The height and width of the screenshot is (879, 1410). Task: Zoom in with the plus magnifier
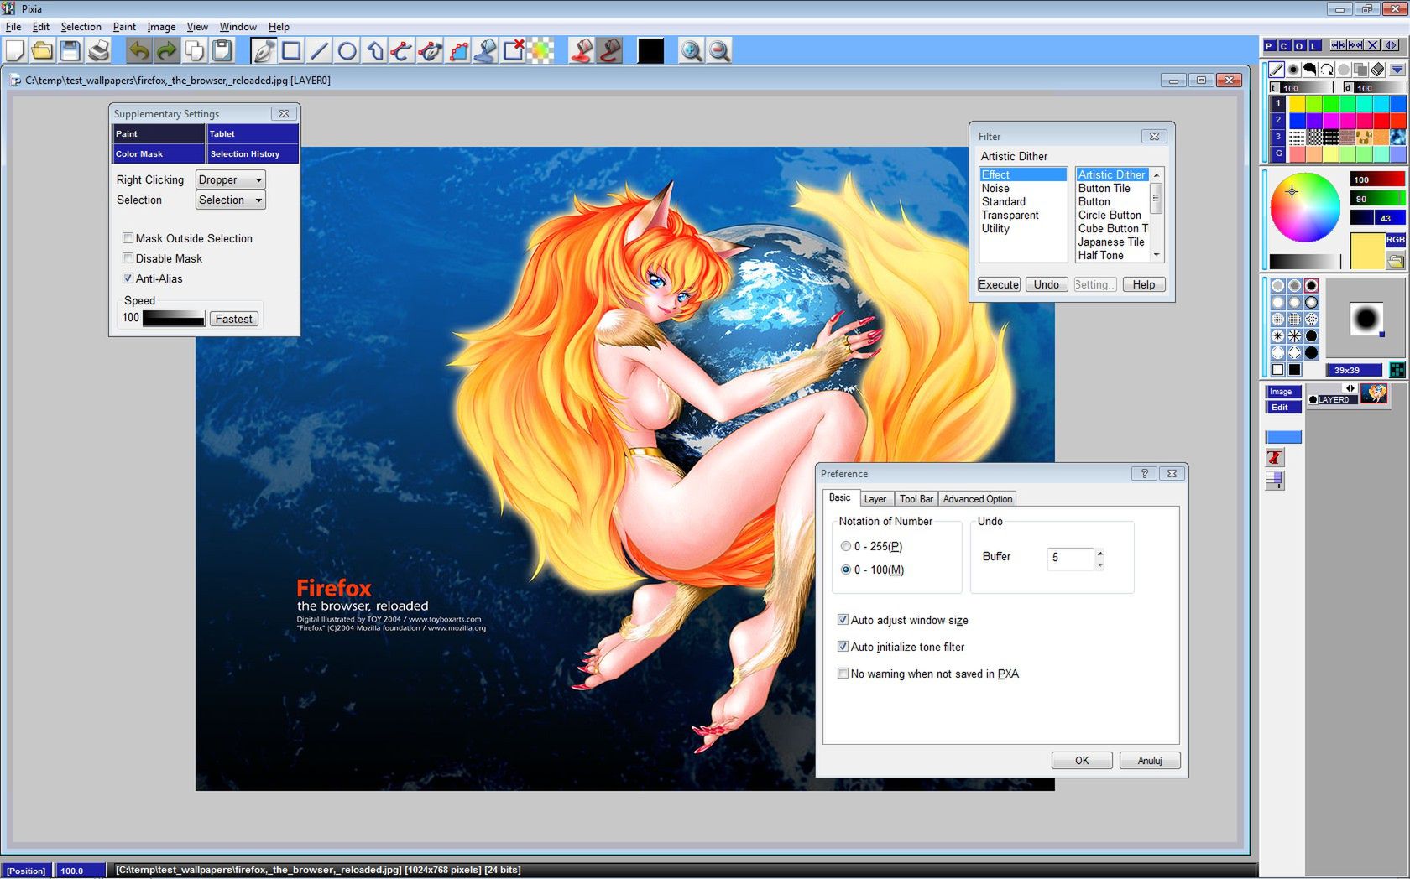coord(692,51)
